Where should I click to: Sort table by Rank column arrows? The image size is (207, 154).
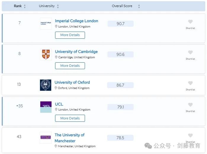point(25,6)
